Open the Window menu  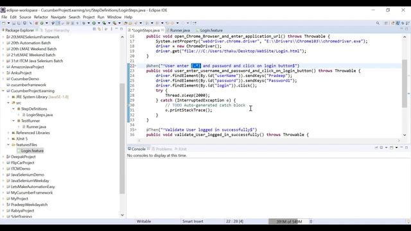click(x=114, y=17)
